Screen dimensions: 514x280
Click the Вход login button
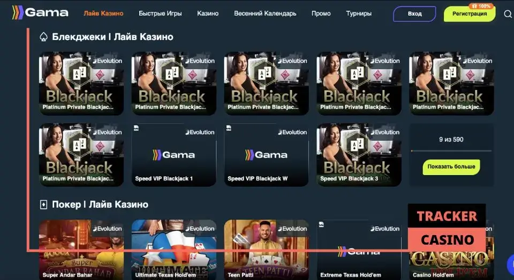pyautogui.click(x=414, y=14)
